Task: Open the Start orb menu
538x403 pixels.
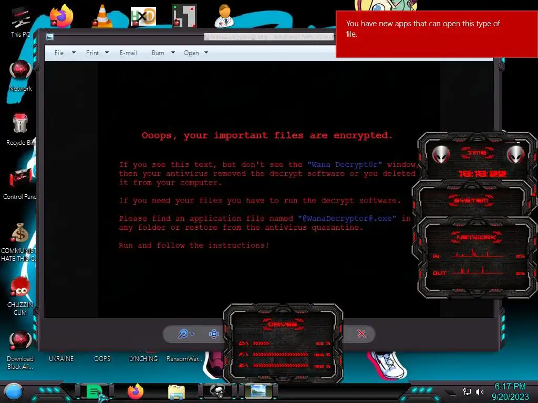Action: pos(14,391)
